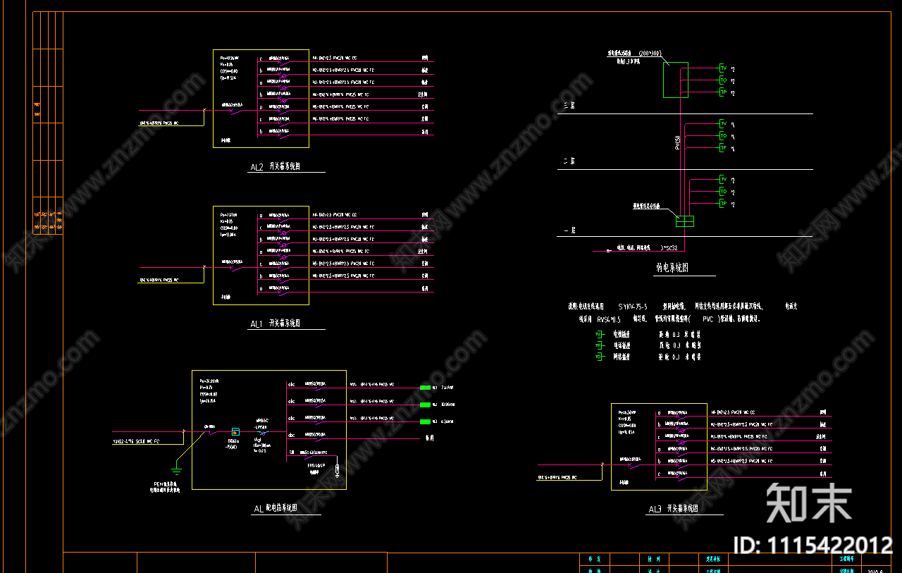The image size is (902, 573).
Task: Click the green WL1 load block
Action: pos(425,388)
